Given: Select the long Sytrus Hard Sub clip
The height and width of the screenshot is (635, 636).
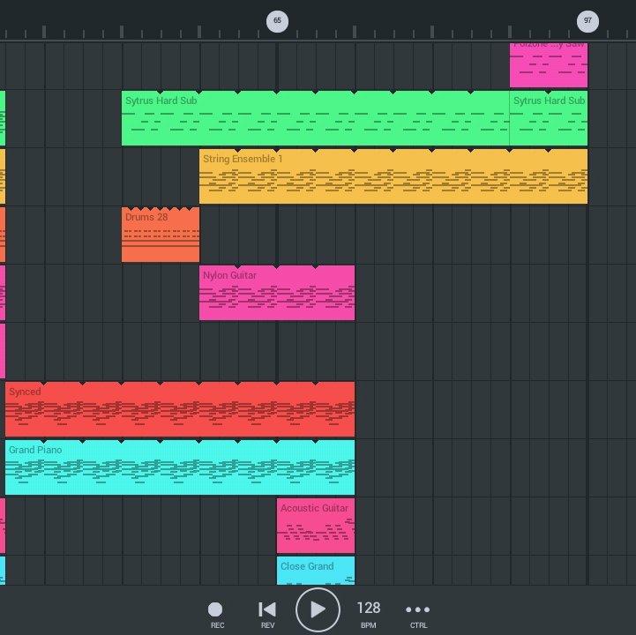Looking at the screenshot, I should point(315,118).
